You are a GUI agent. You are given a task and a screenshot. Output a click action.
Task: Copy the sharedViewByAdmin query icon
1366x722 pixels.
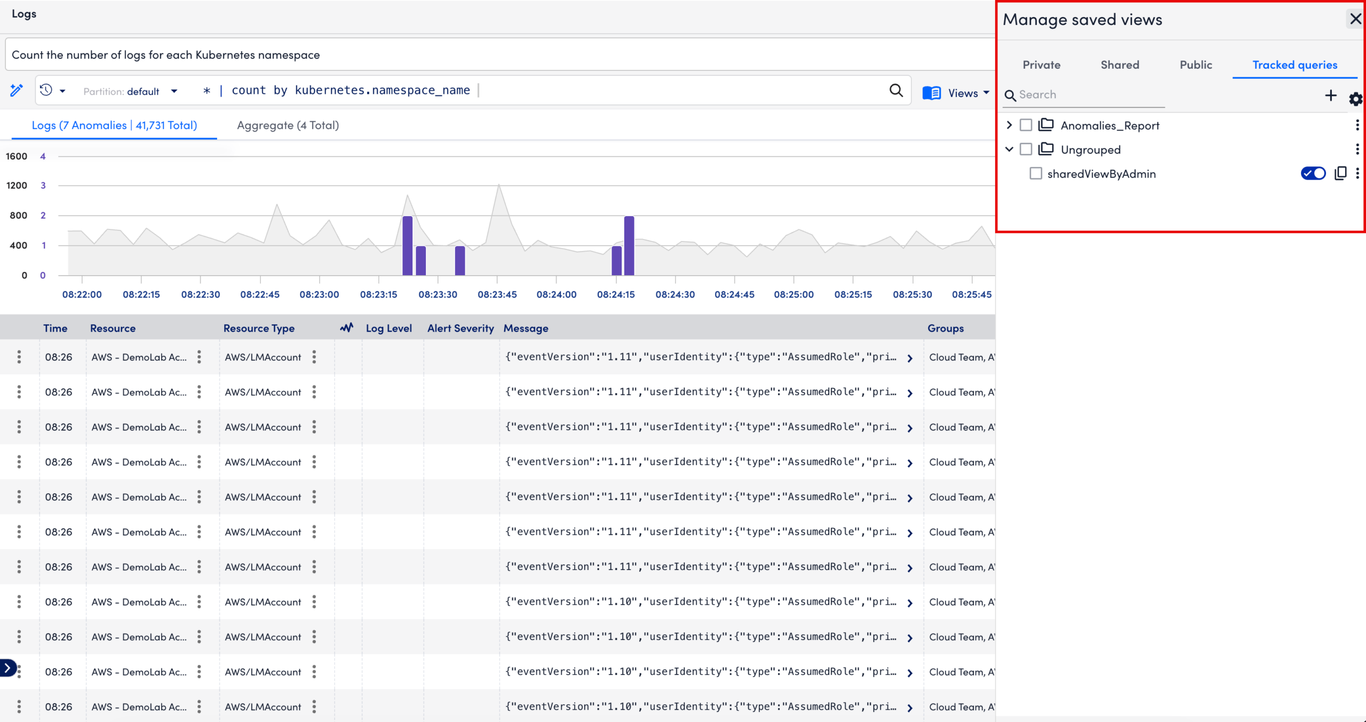1340,173
